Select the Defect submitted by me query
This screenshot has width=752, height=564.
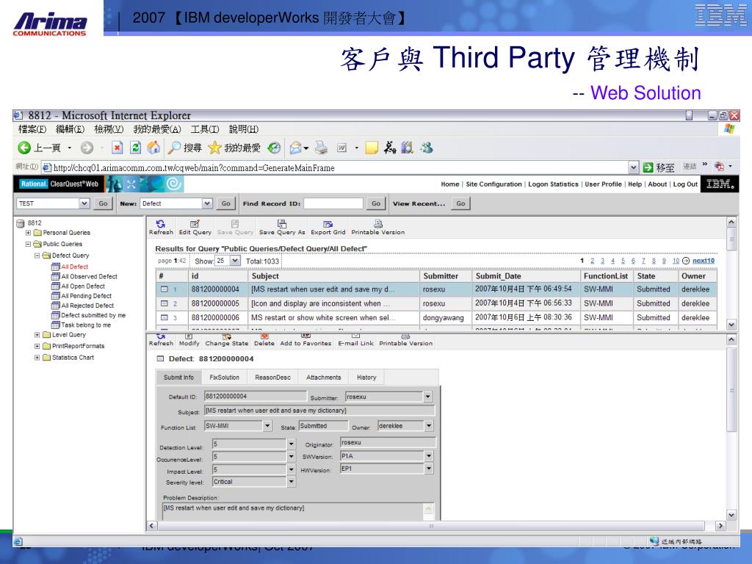tap(93, 315)
